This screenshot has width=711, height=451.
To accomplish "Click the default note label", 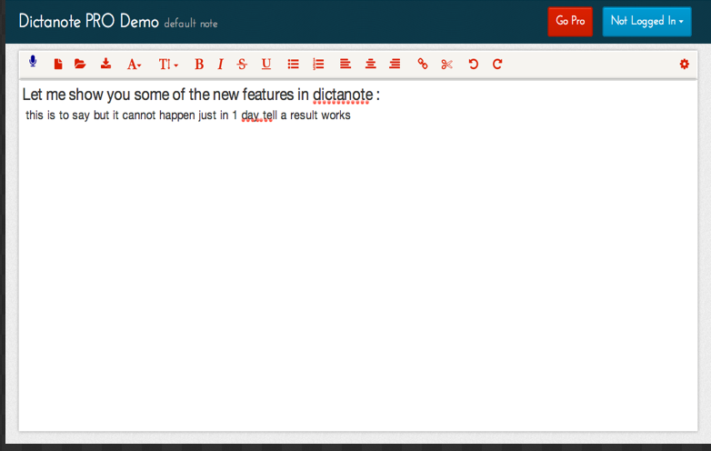I will tap(191, 24).
